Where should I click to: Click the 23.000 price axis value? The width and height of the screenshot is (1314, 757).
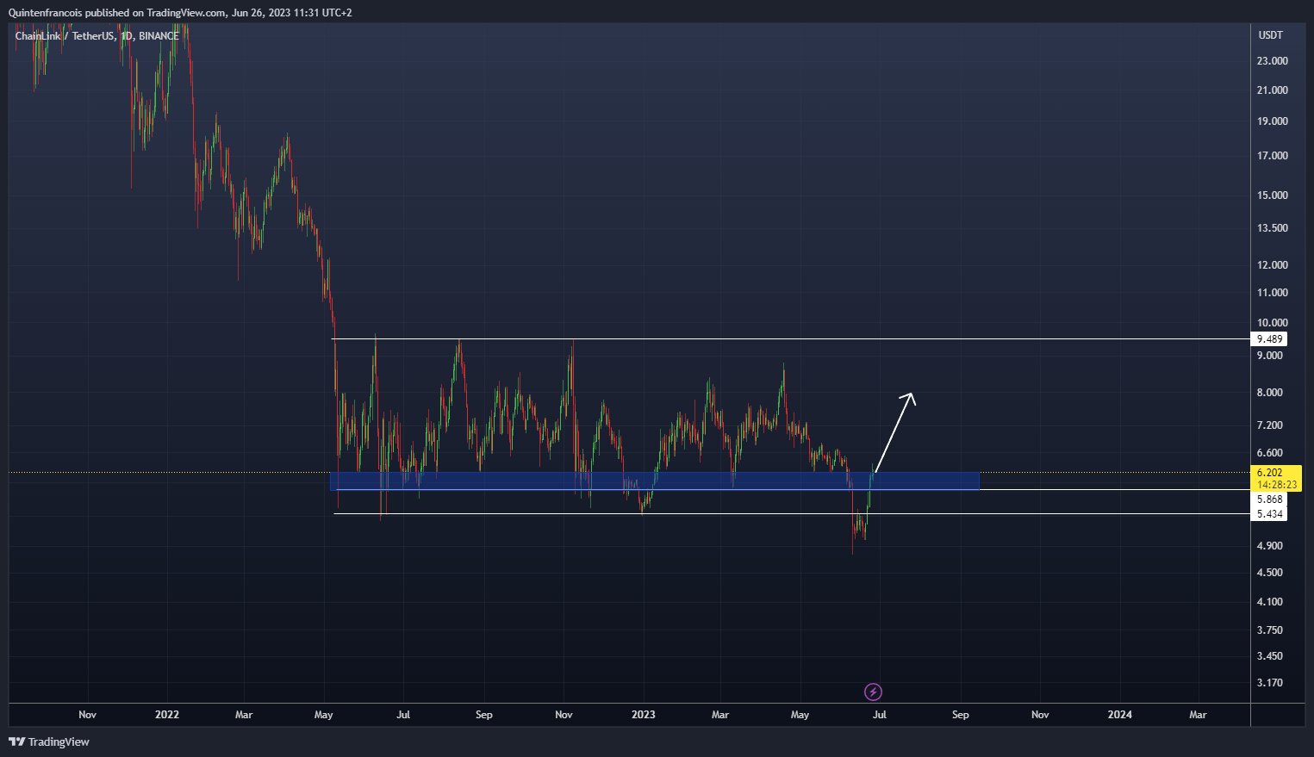coord(1272,61)
